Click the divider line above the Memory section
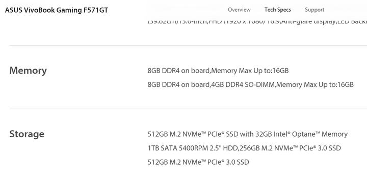This screenshot has height=185, width=367. (x=188, y=46)
